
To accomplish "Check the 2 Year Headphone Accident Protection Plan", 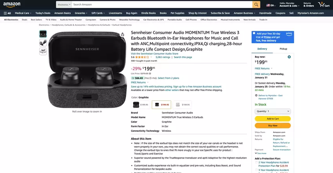I will point(256,162).
